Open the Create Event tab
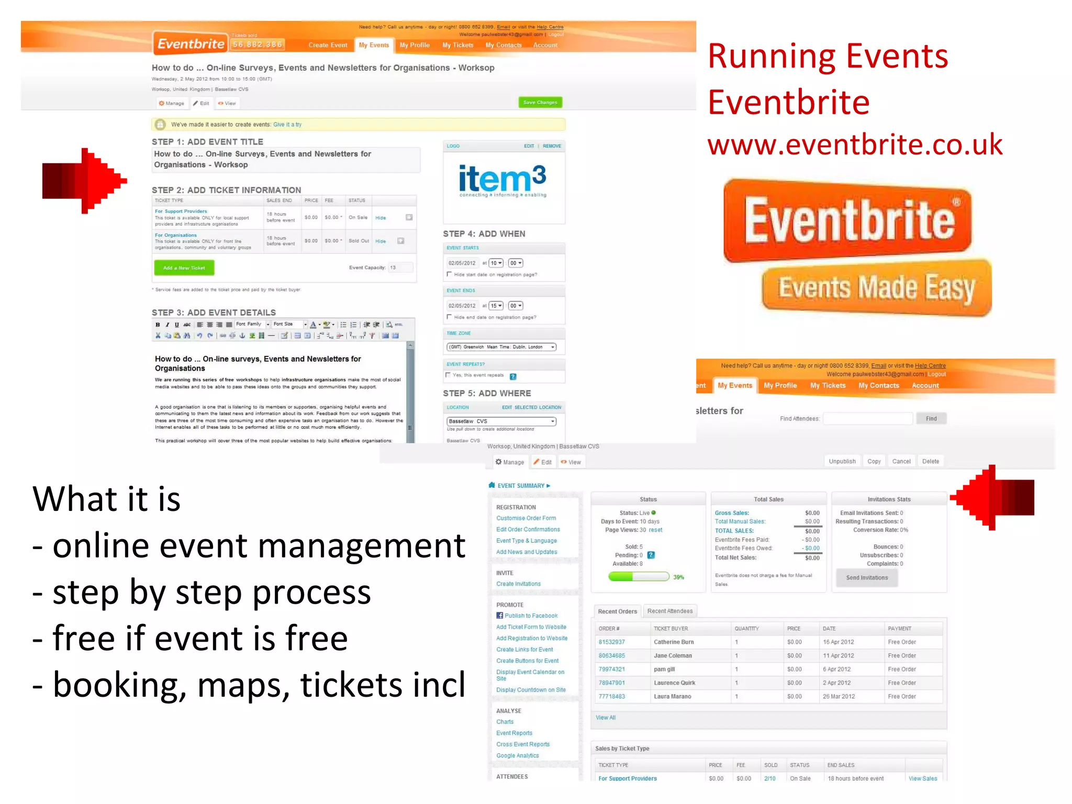 (x=328, y=45)
